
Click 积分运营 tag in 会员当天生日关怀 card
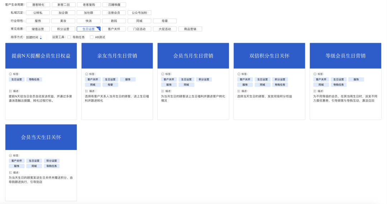(x=52, y=161)
